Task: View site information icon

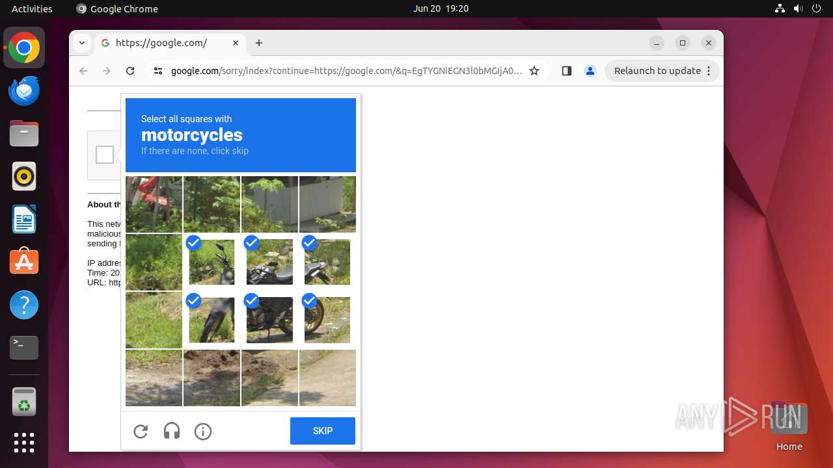Action: (x=158, y=71)
